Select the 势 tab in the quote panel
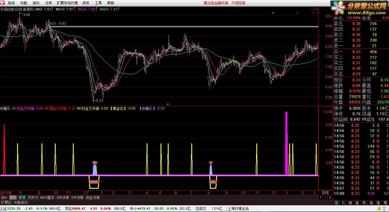 pos(364,203)
